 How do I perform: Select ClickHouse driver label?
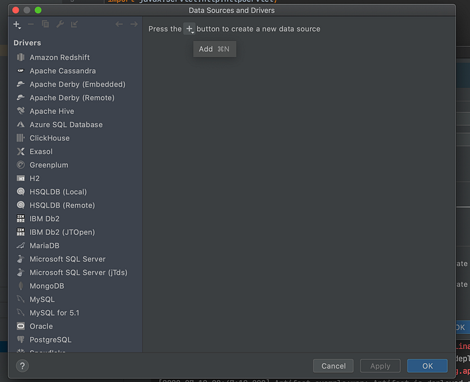(50, 138)
